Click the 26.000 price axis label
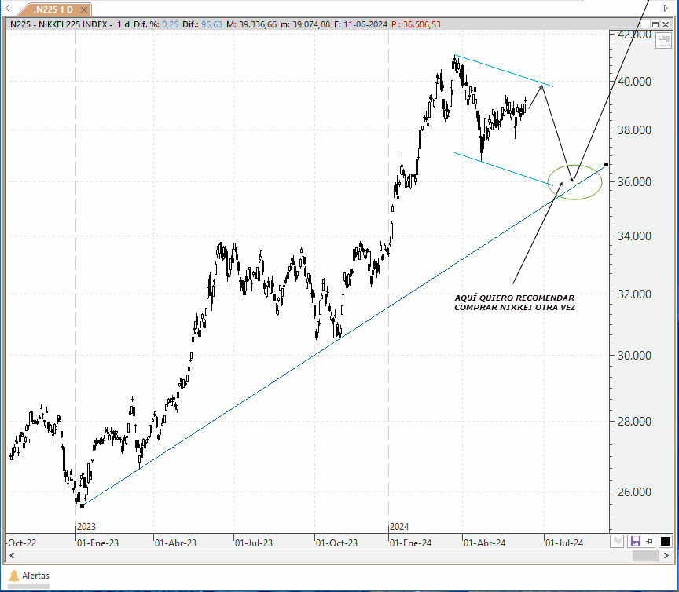Screen dimensions: 679x592 coord(634,492)
